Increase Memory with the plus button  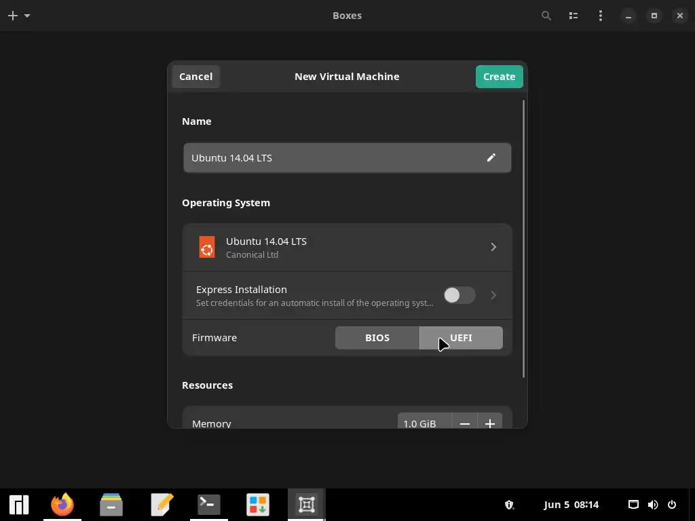(490, 423)
